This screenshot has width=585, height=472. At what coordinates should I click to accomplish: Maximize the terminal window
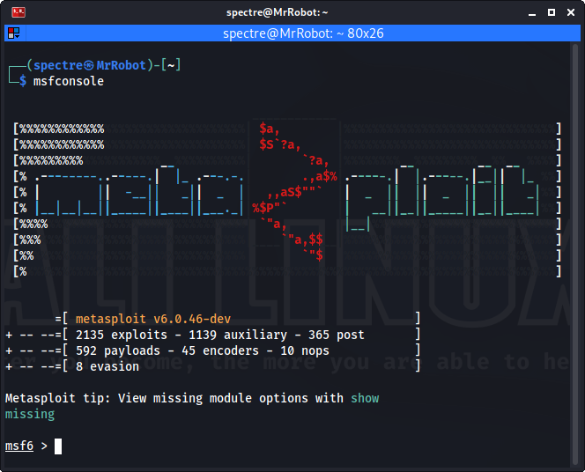click(x=551, y=12)
